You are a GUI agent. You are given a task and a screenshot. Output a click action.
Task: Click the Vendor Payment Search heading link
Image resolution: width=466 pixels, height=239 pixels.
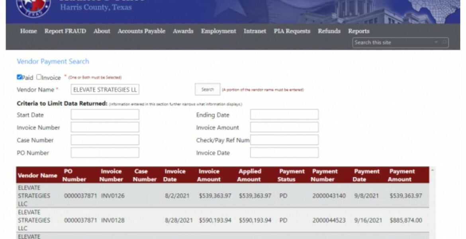click(53, 61)
